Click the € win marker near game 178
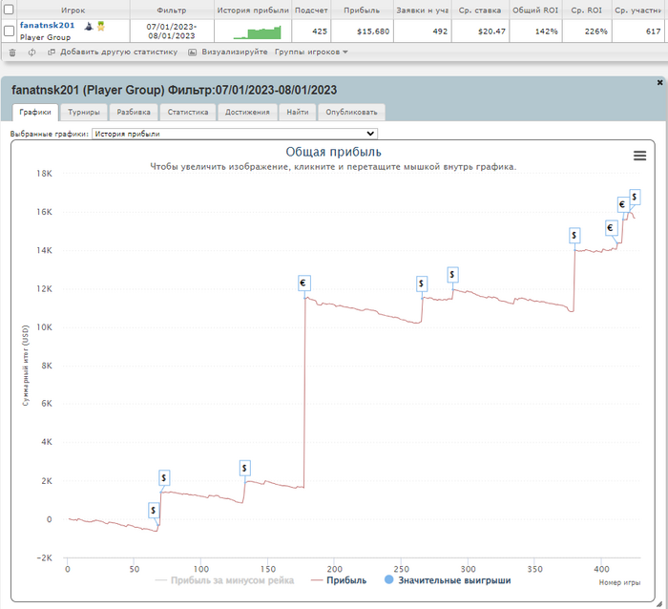Screen dimensions: 668x609 click(304, 283)
